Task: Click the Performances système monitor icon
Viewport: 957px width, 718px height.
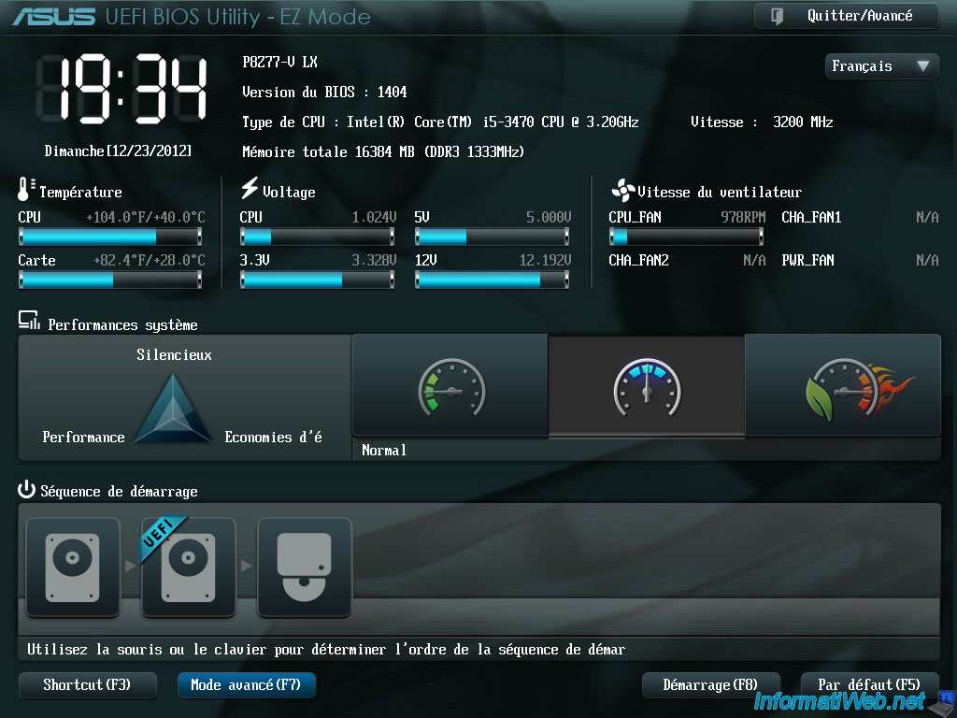Action: point(28,323)
